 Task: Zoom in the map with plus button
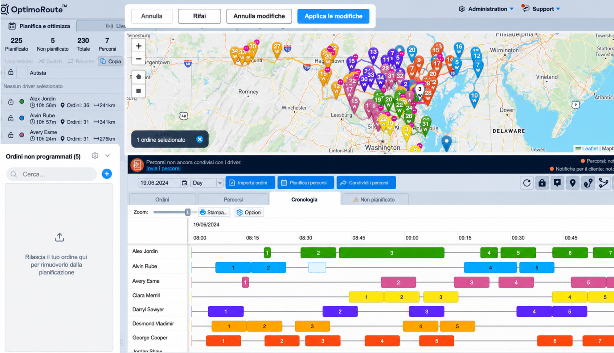[x=139, y=46]
